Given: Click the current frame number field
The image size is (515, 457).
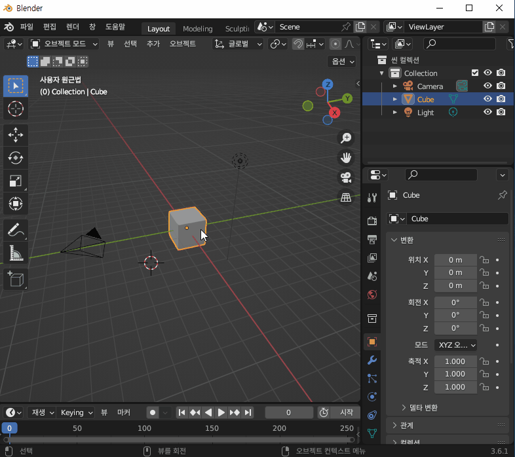Looking at the screenshot, I should tap(289, 412).
